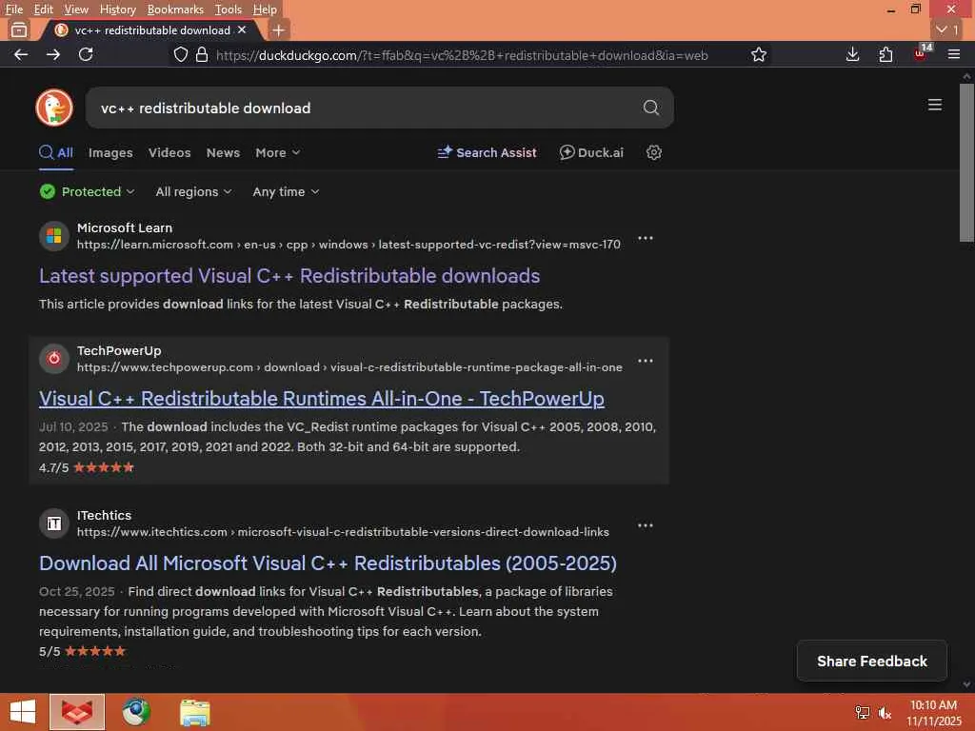Go back to the previous page
This screenshot has height=731, width=975.
tap(21, 54)
